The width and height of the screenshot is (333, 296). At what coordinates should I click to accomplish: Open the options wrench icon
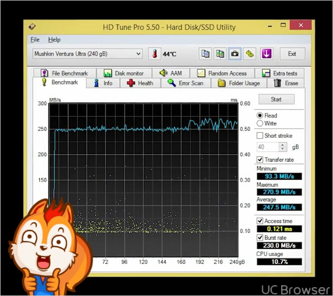pyautogui.click(x=250, y=54)
